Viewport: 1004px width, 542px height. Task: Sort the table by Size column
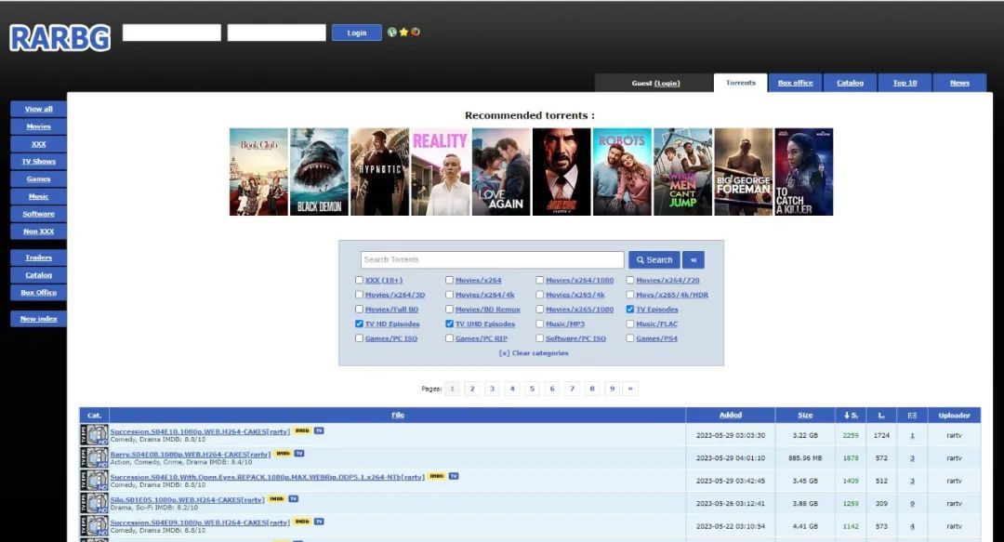[x=805, y=416]
